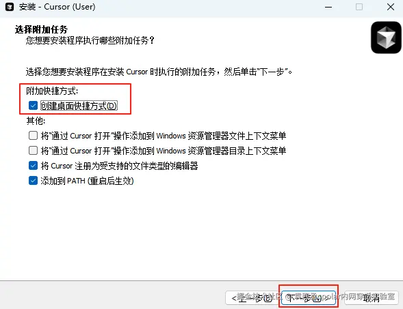The image size is (403, 309).
Task: Continue with the 下一步 button
Action: point(309,298)
